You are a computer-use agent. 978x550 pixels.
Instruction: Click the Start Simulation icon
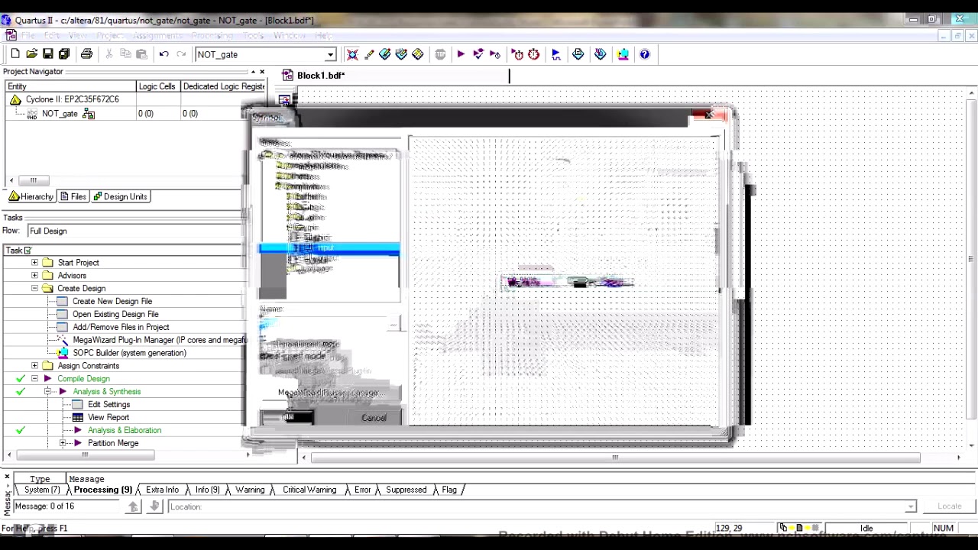click(555, 54)
